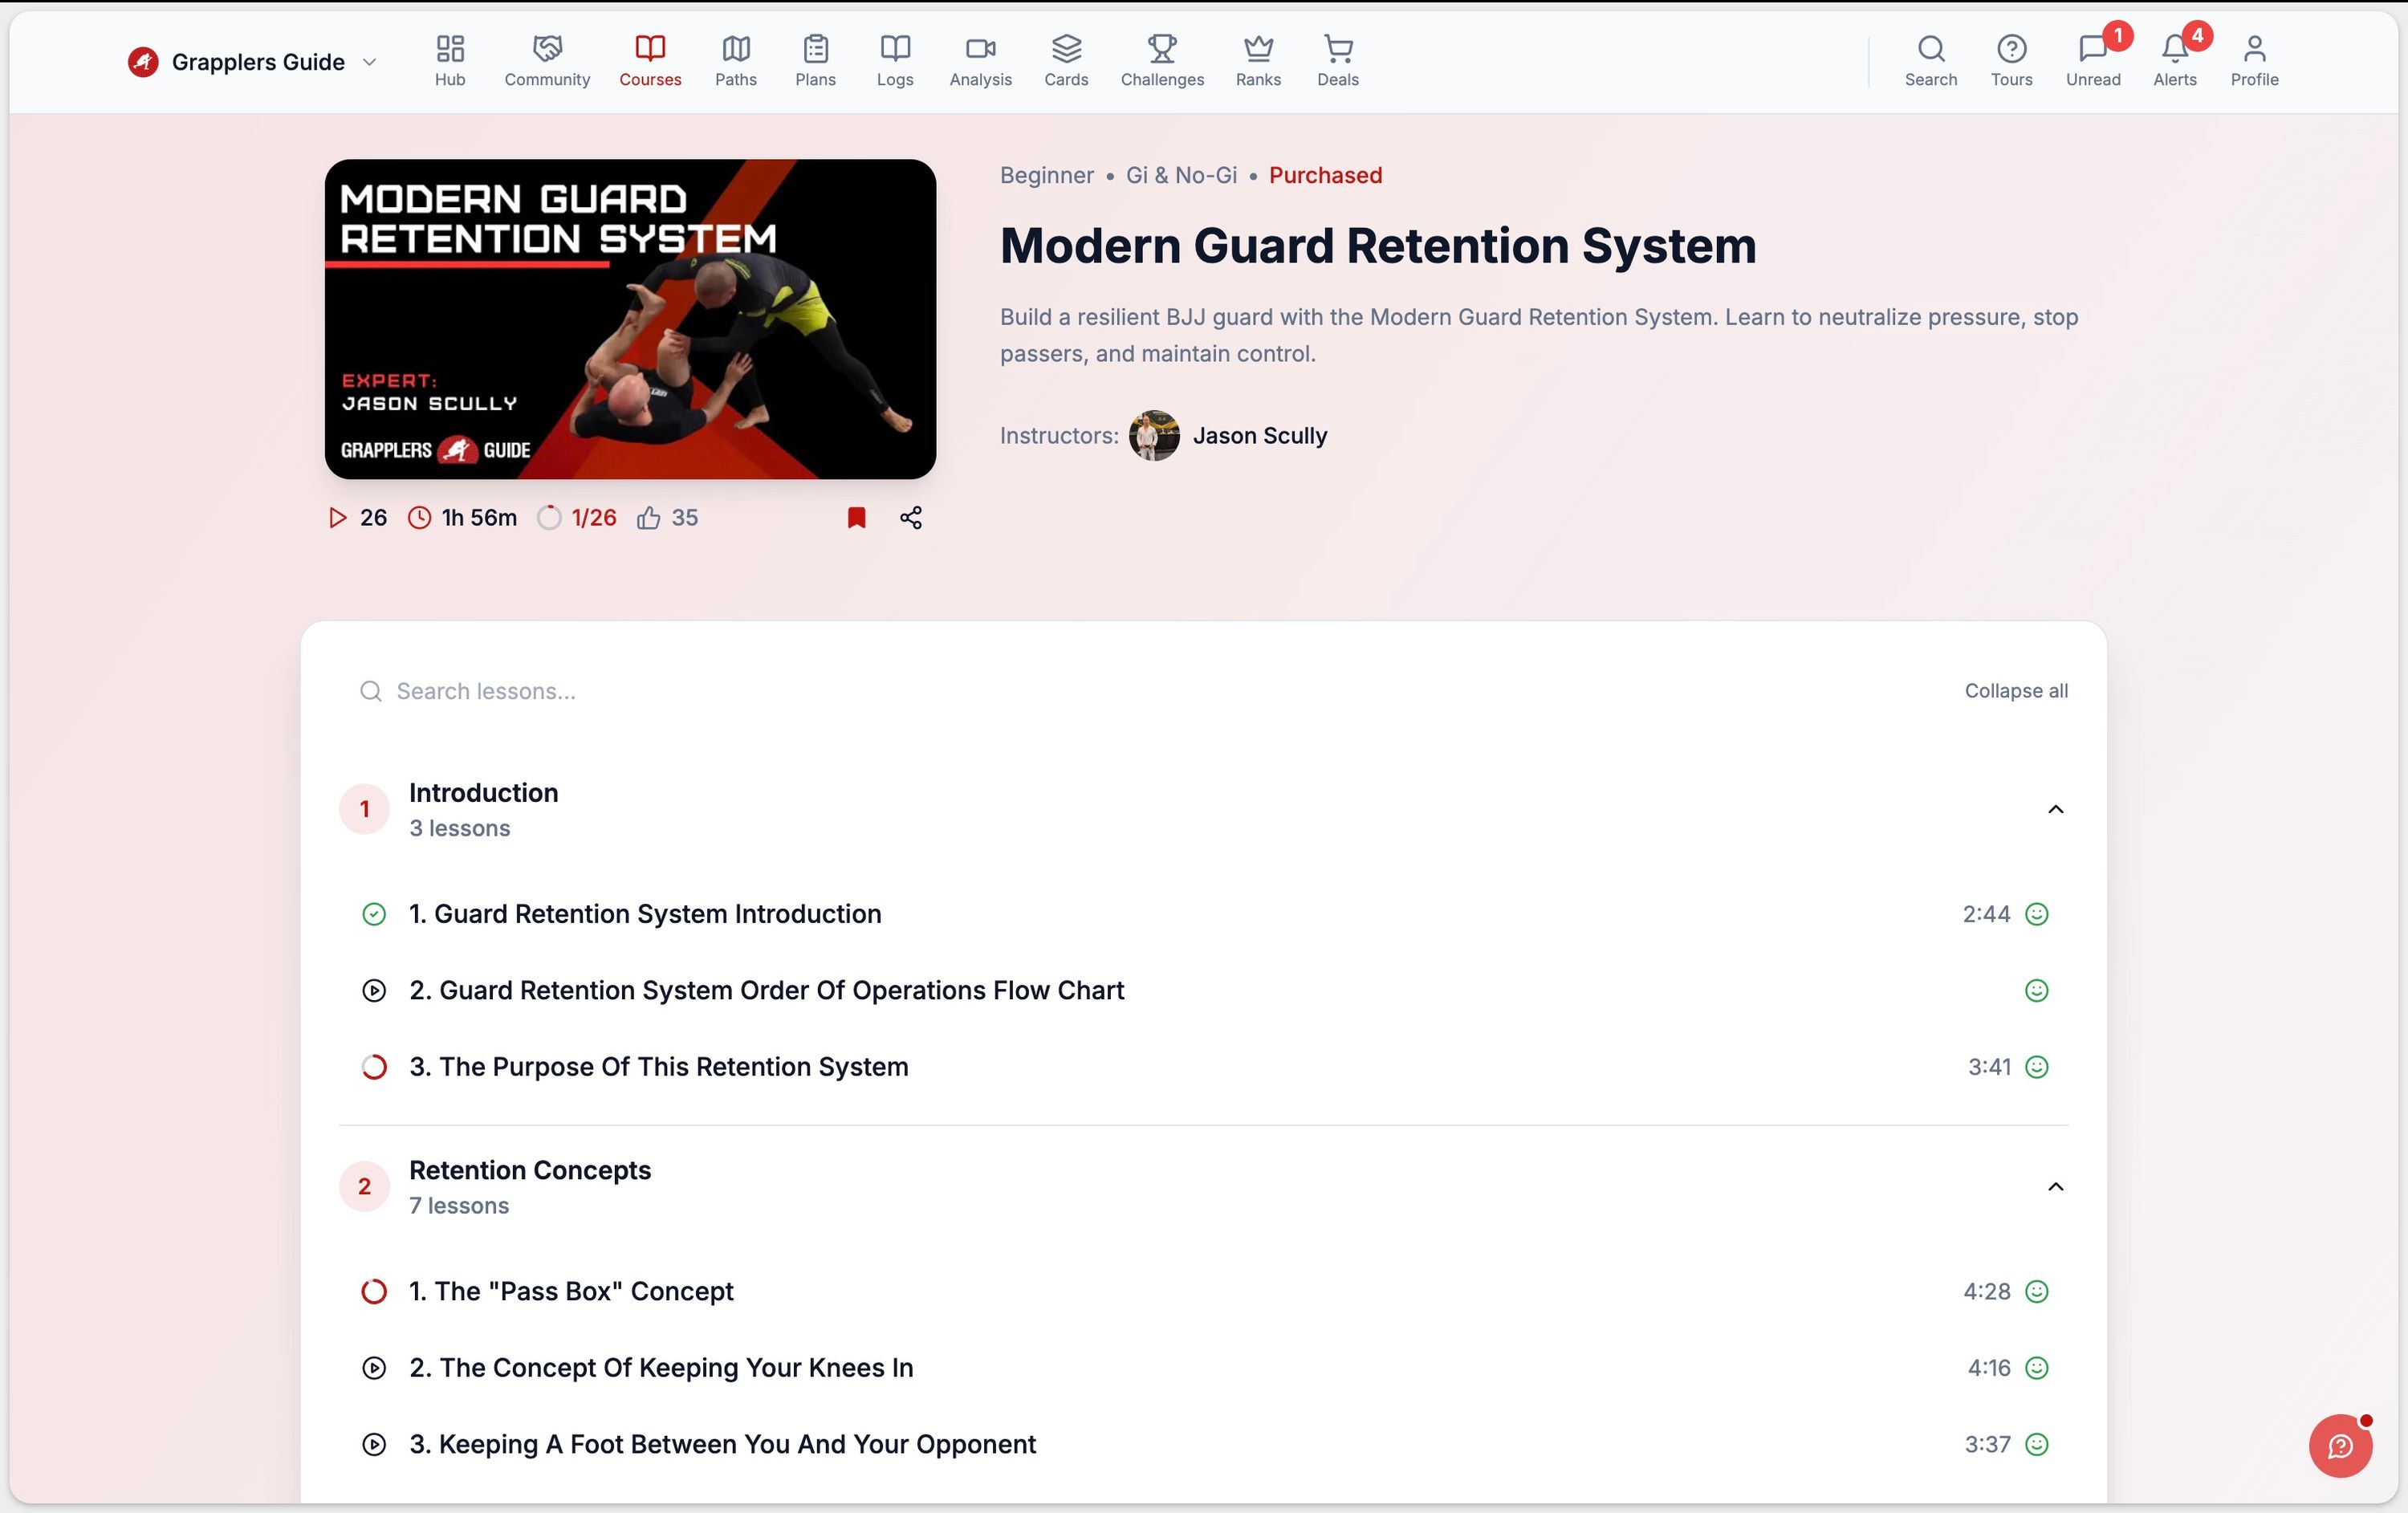Like the course with thumbs-up
This screenshot has height=1513, width=2408.
pos(648,517)
